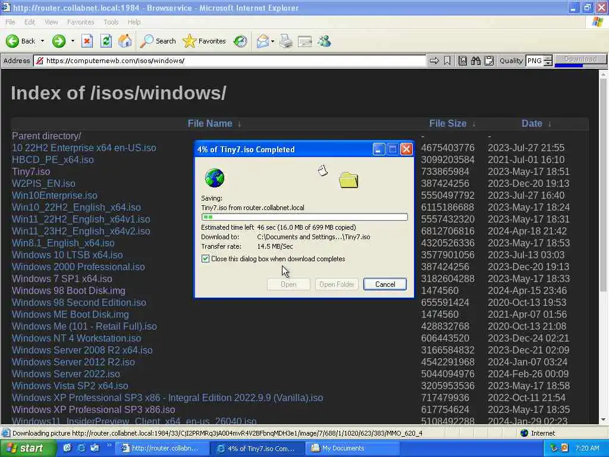609x457 pixels.
Task: Click the Quality PNG field
Action: tap(535, 61)
